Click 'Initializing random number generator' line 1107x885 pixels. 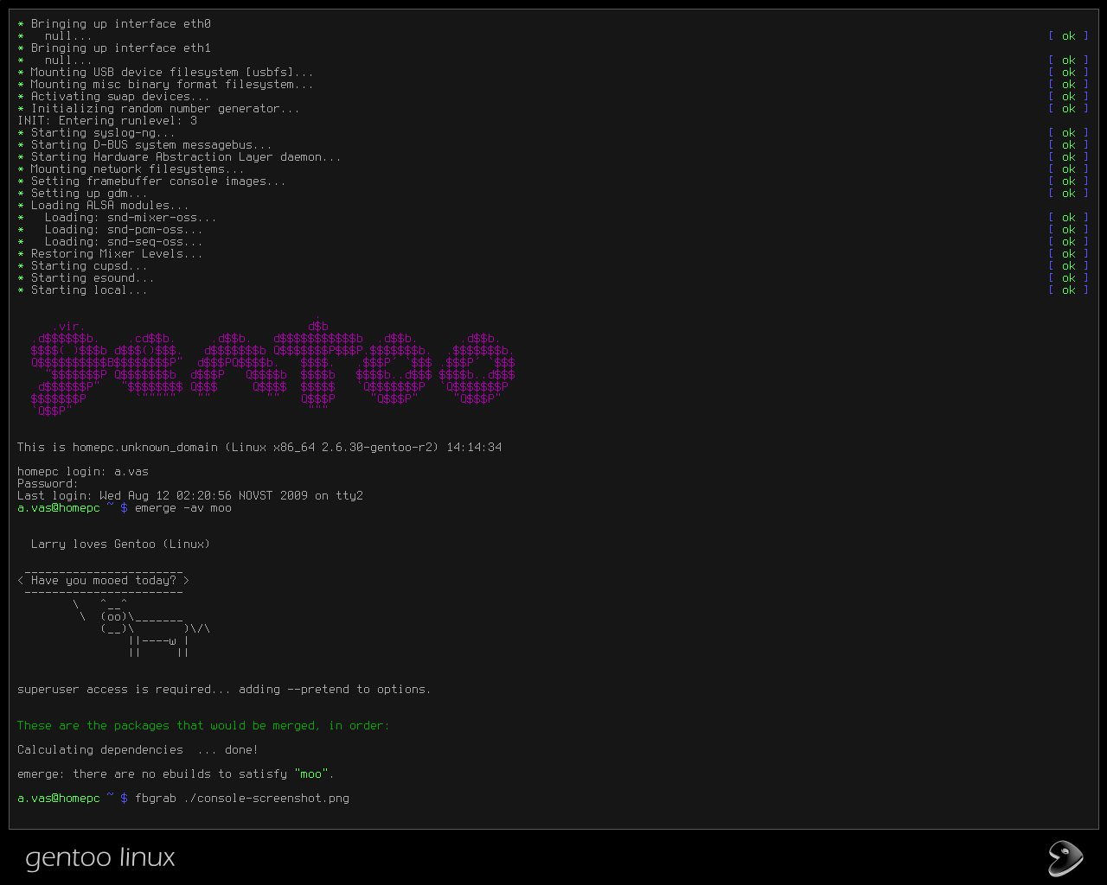coord(159,109)
